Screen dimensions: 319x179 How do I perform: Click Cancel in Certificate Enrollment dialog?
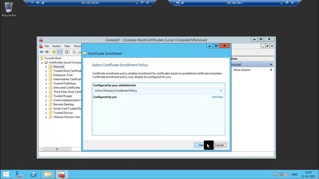pyautogui.click(x=219, y=145)
